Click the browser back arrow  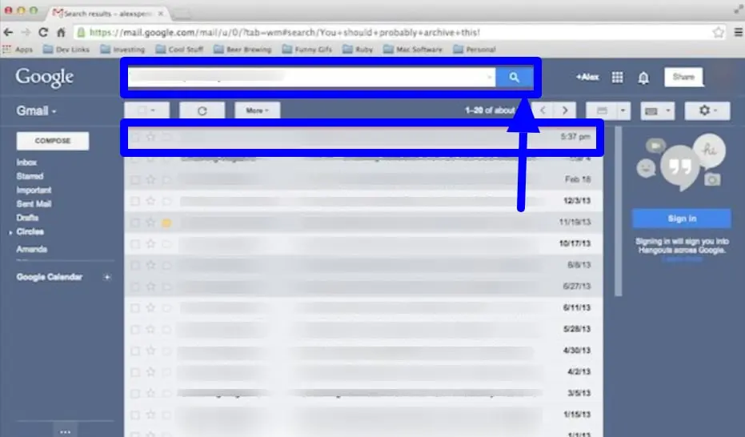(x=8, y=32)
